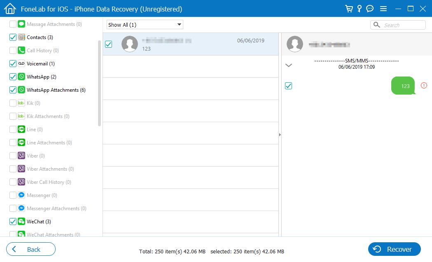Click the Message Attachments category icon
The width and height of the screenshot is (432, 262).
pyautogui.click(x=21, y=24)
